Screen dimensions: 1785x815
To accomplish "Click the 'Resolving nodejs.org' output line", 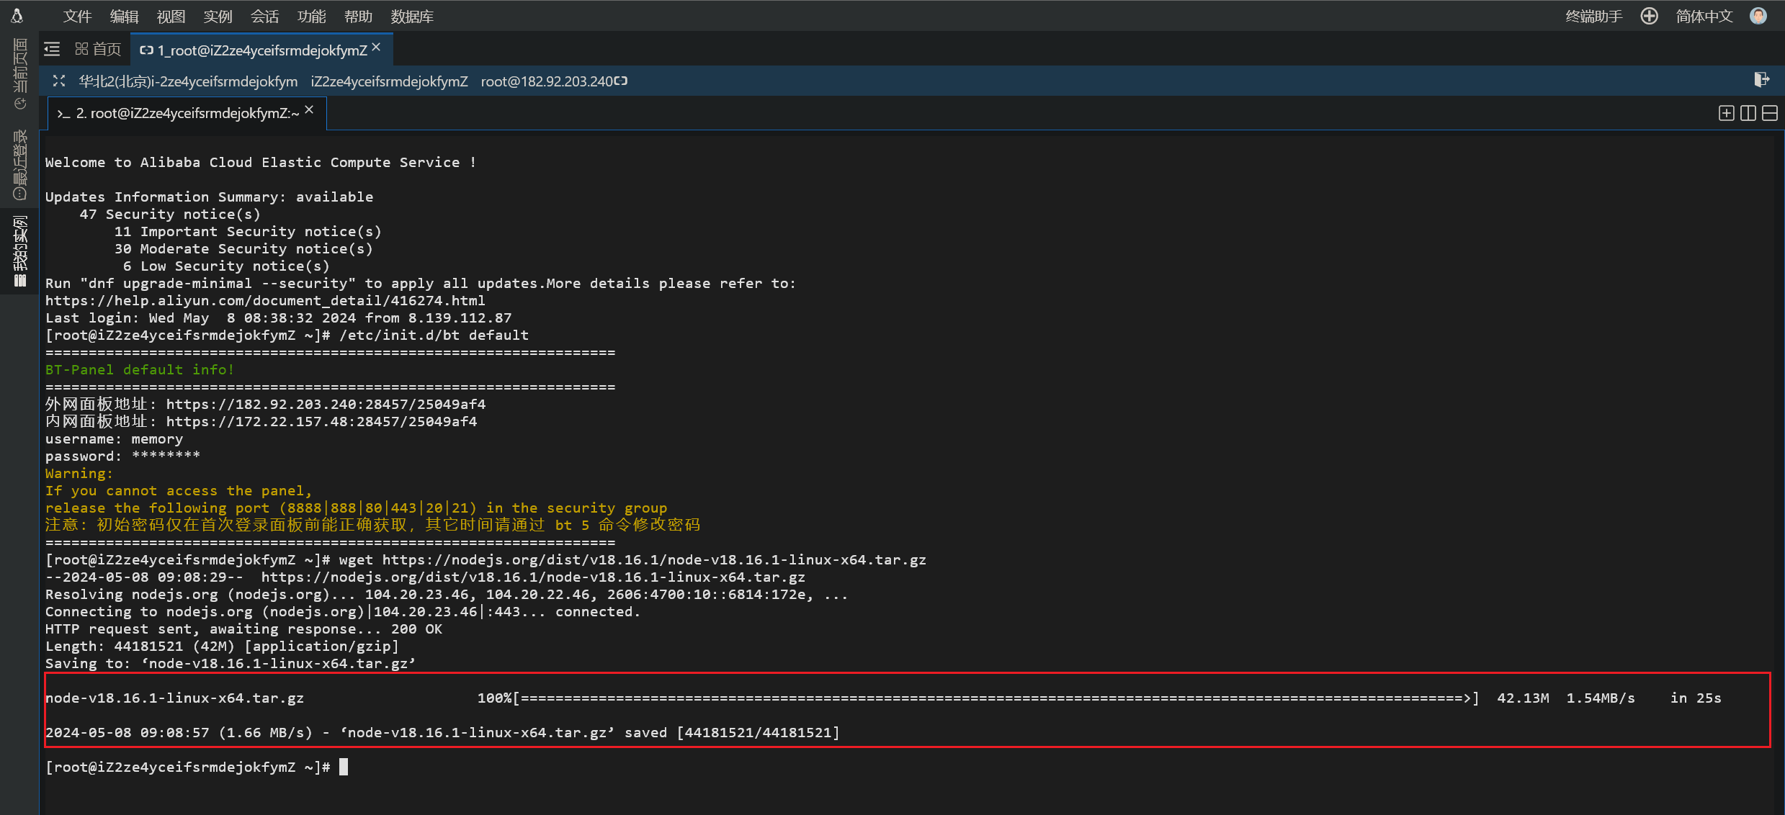I will (447, 595).
